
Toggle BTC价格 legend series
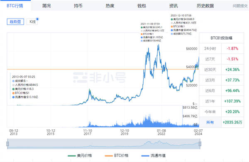coord(117,156)
